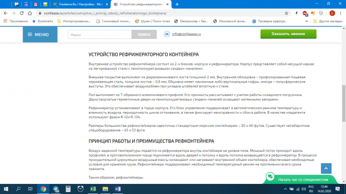Open Calculator from taskbar
Viewport: 346px width, 194px height.
pyautogui.click(x=68, y=189)
